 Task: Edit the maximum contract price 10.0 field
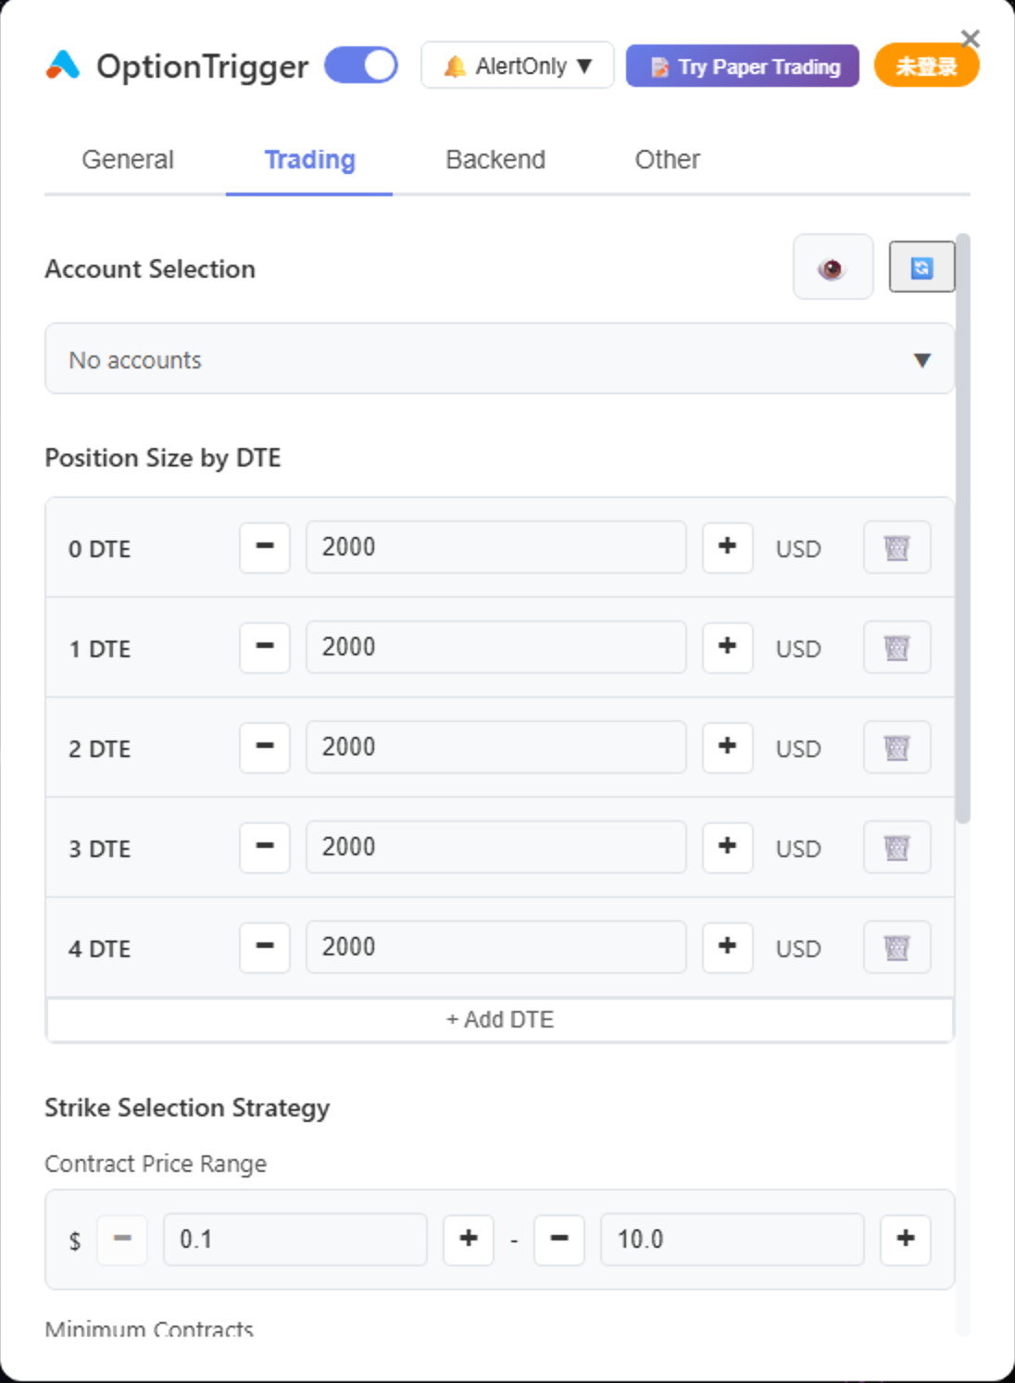[x=733, y=1240]
